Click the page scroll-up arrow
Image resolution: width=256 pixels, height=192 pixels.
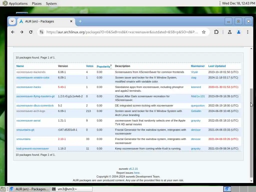(251, 49)
